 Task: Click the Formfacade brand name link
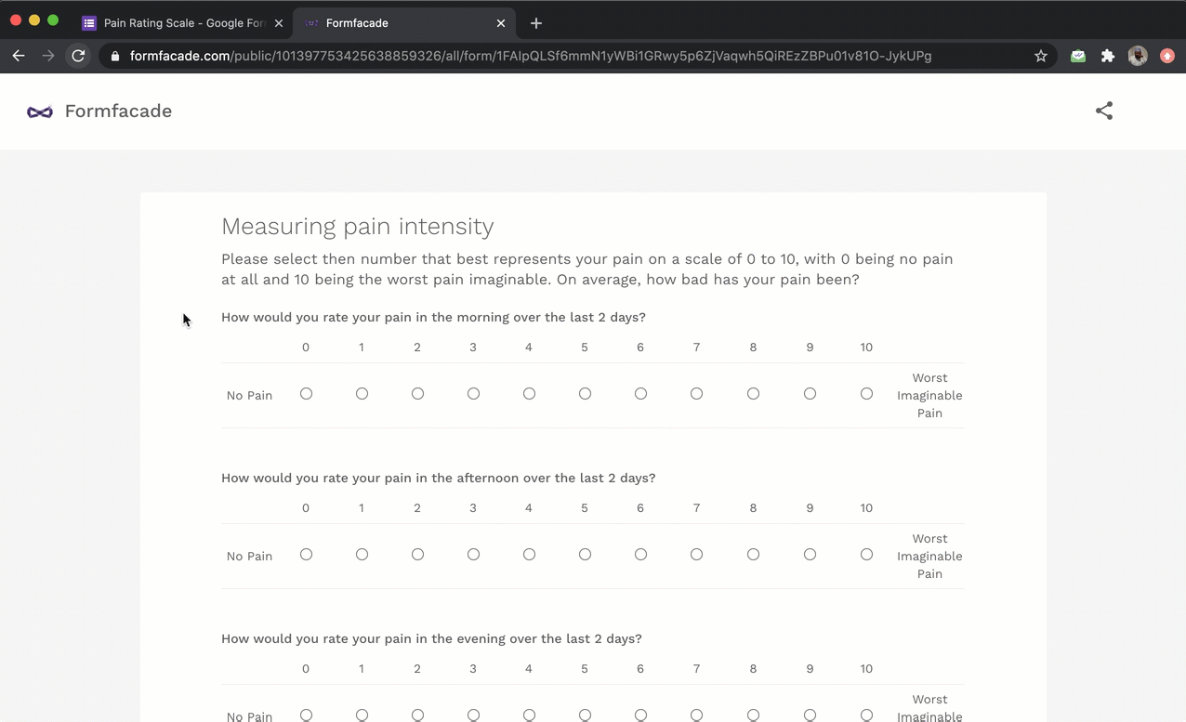118,112
